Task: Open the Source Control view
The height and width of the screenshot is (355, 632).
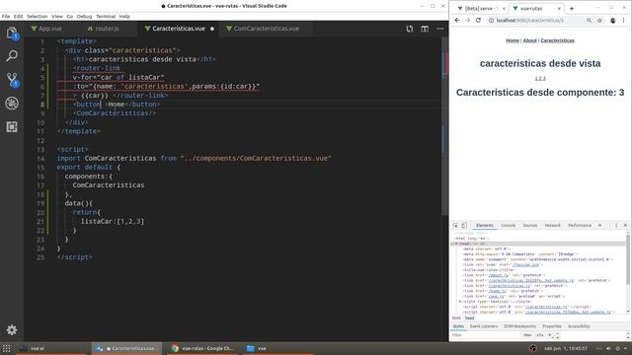Action: click(x=12, y=79)
